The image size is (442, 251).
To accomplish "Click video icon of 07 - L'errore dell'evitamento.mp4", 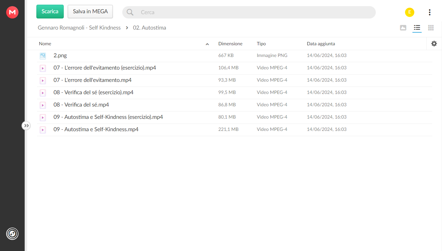I will coord(43,80).
